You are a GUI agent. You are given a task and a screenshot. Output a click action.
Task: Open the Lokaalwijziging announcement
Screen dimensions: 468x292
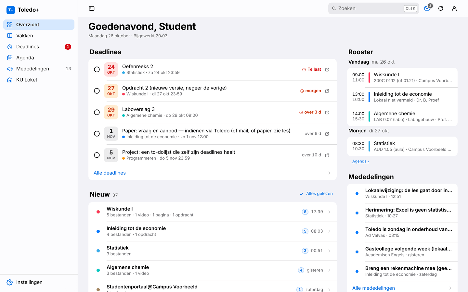click(402, 193)
